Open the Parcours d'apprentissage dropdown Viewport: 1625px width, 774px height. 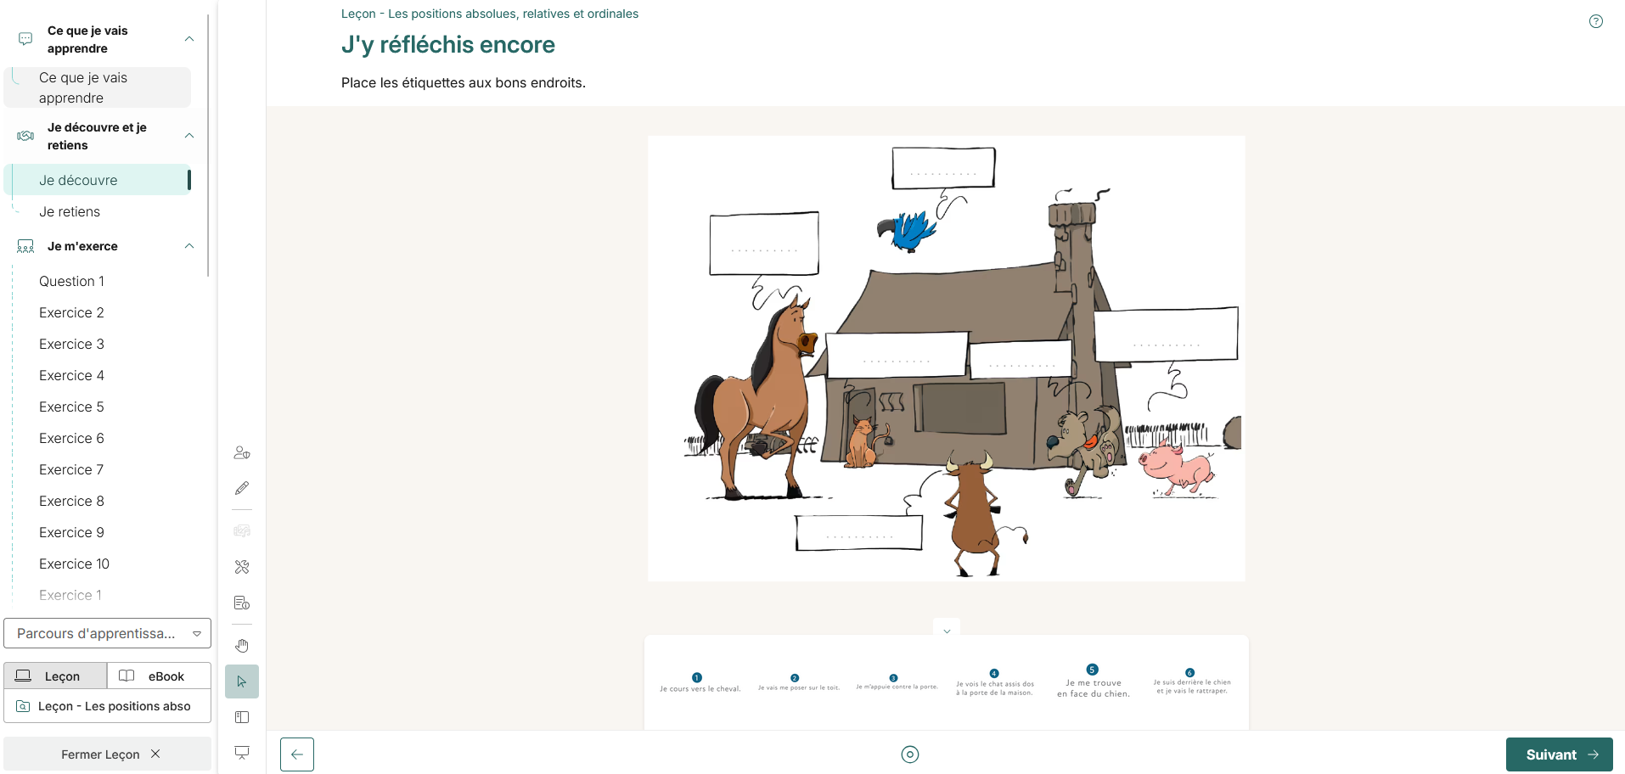tap(108, 633)
